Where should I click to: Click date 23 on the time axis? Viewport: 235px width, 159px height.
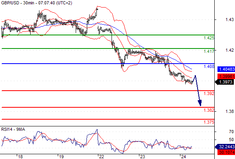143,157
